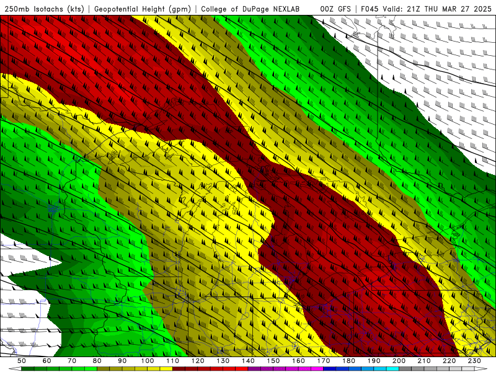Click the '190' color bar label
The image size is (496, 372).
[x=374, y=361]
